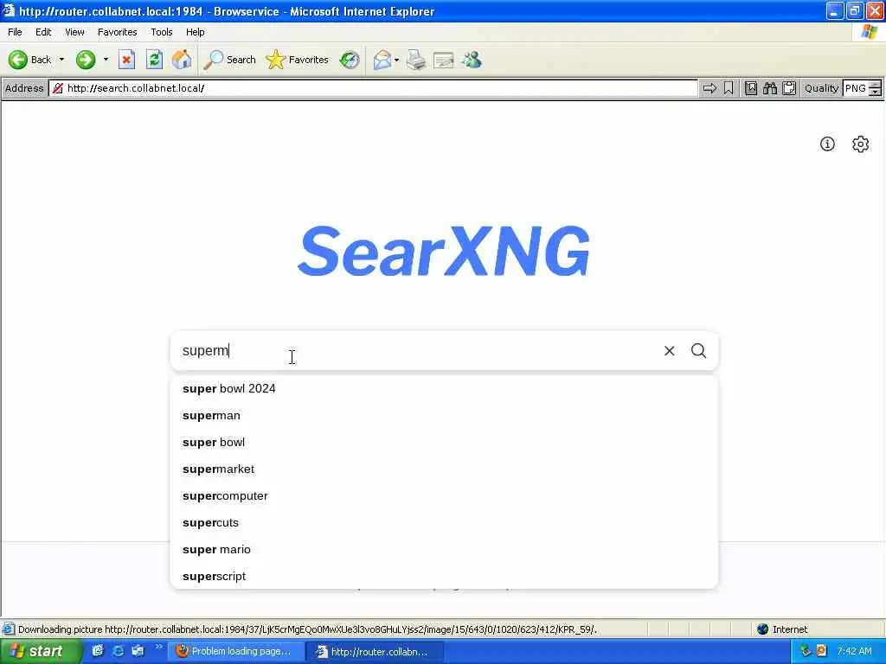Click the Internet zone status indicator
The image size is (886, 664).
(x=782, y=629)
